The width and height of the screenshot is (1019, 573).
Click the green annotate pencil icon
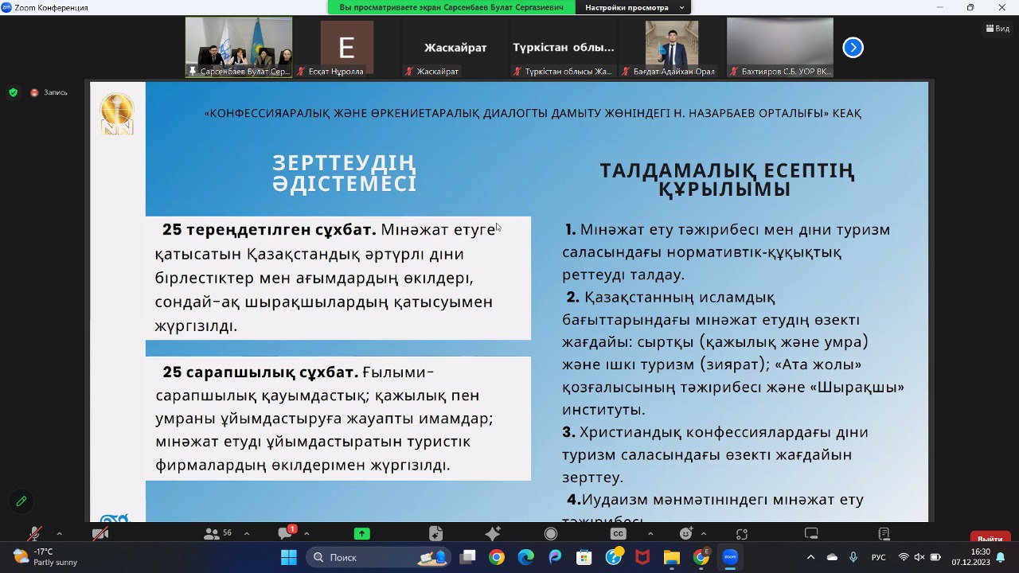point(21,501)
